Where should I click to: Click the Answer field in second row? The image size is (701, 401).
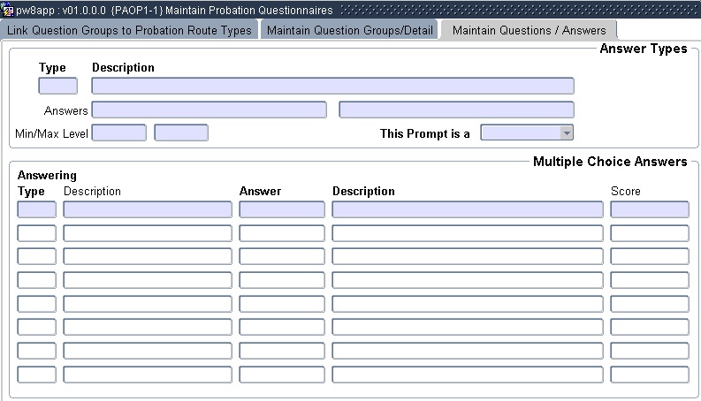coord(282,233)
